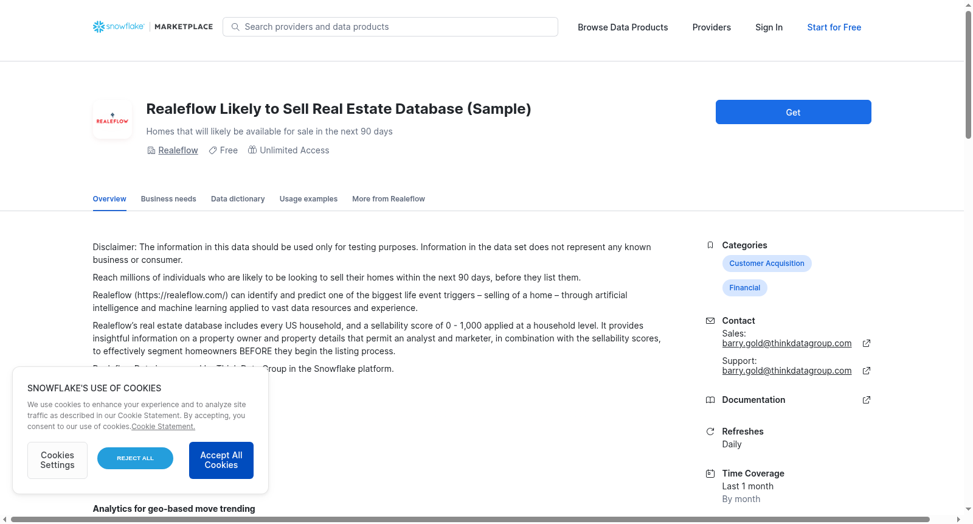The image size is (973, 524).
Task: Click the bookmark icon beside Categories
Action: point(710,245)
